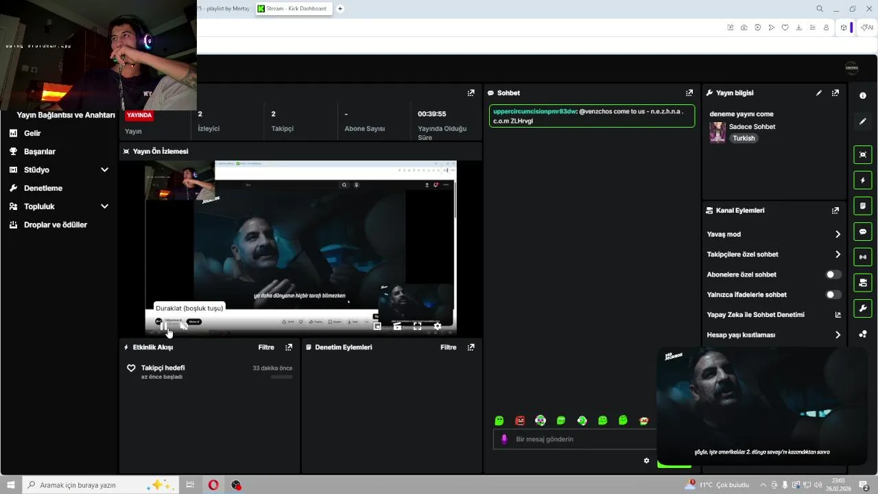Click the three-dots icon in right sidebar
This screenshot has height=494, width=878.
863,334
